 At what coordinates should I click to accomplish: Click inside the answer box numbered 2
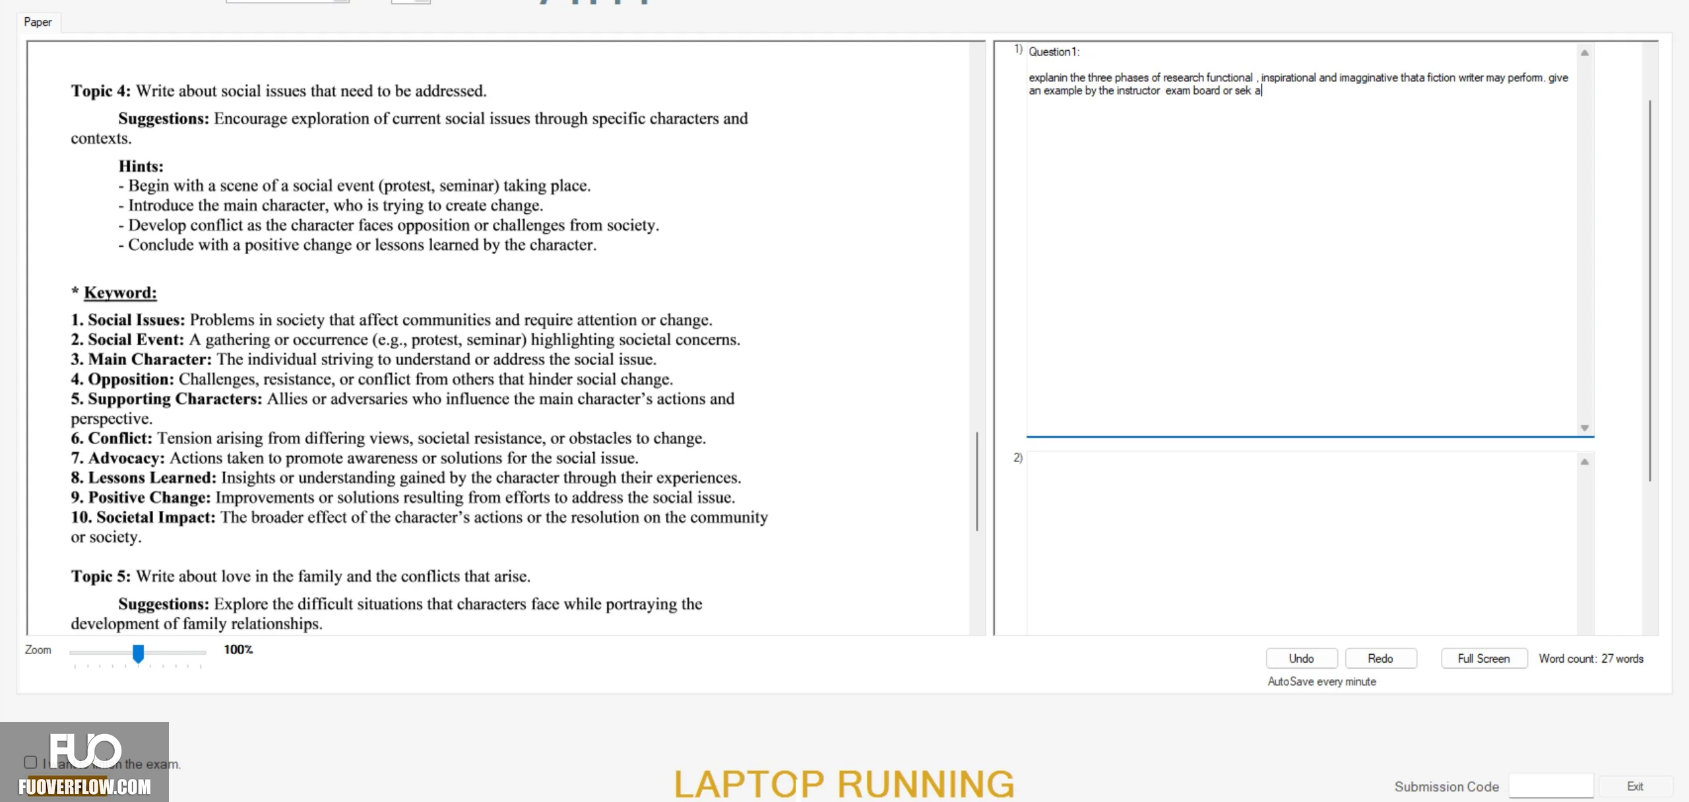coord(1301,543)
